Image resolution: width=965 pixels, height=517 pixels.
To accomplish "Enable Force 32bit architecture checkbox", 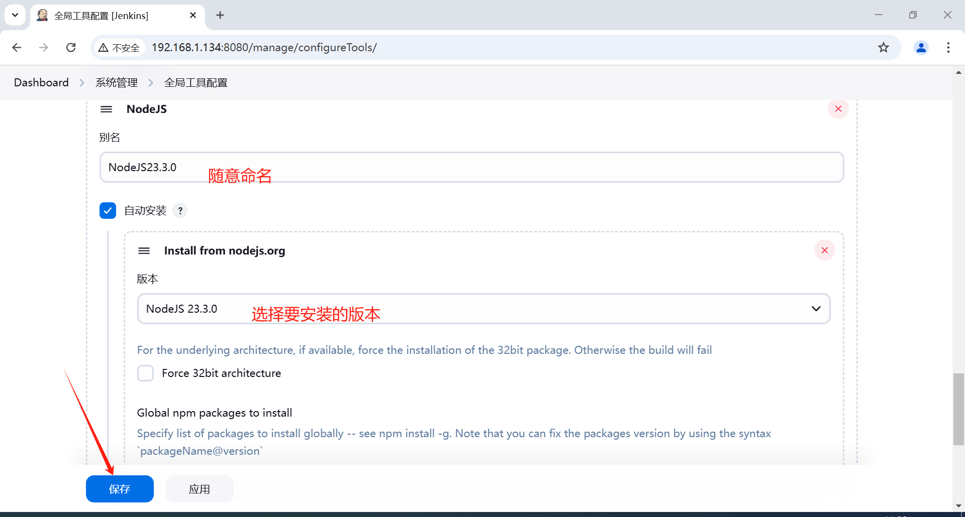I will (145, 373).
